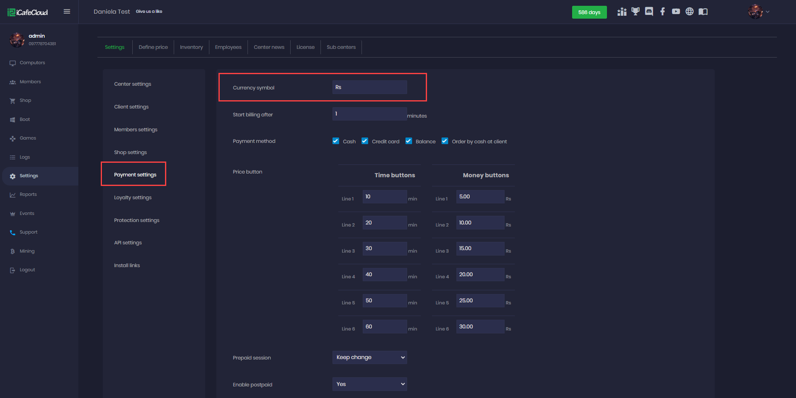Viewport: 796px width, 398px height.
Task: Open the YouTube icon link
Action: [676, 12]
